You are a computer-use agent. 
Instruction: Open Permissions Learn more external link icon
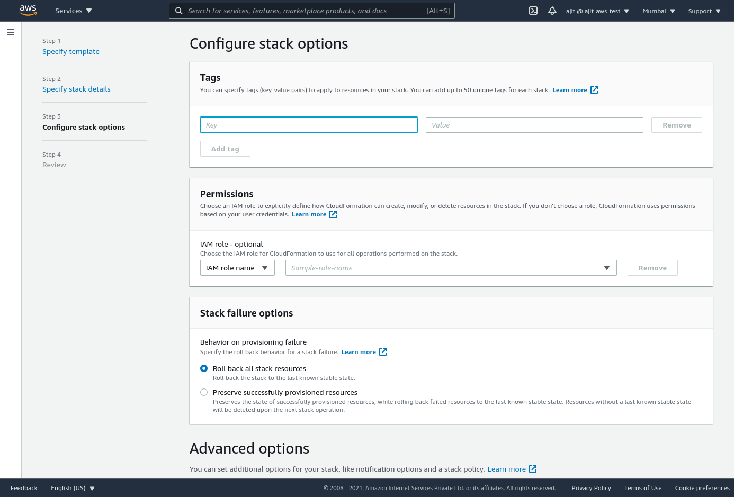tap(333, 214)
